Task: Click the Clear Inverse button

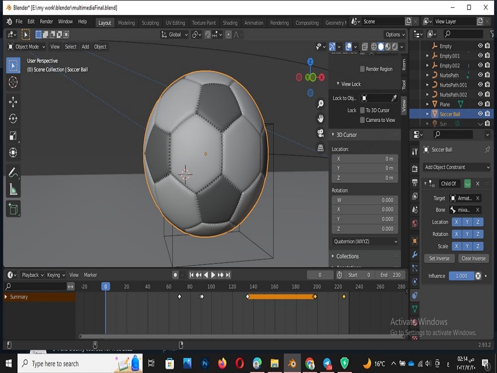Action: coord(473,258)
